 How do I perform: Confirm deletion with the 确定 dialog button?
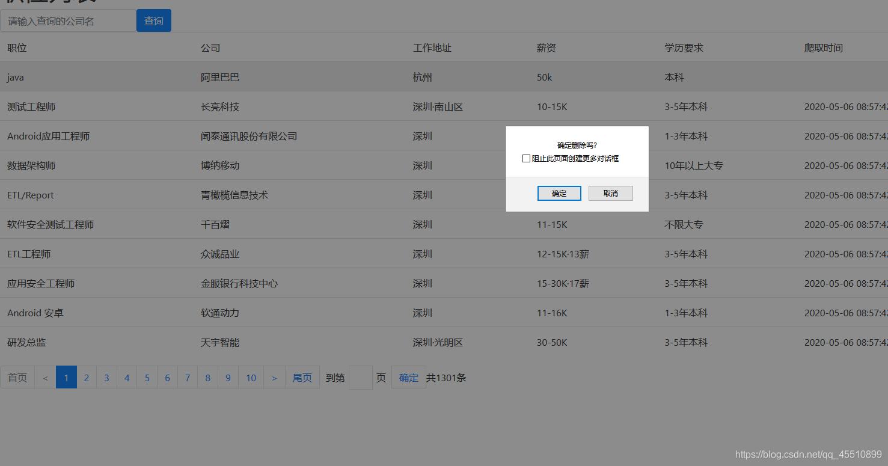tap(559, 193)
